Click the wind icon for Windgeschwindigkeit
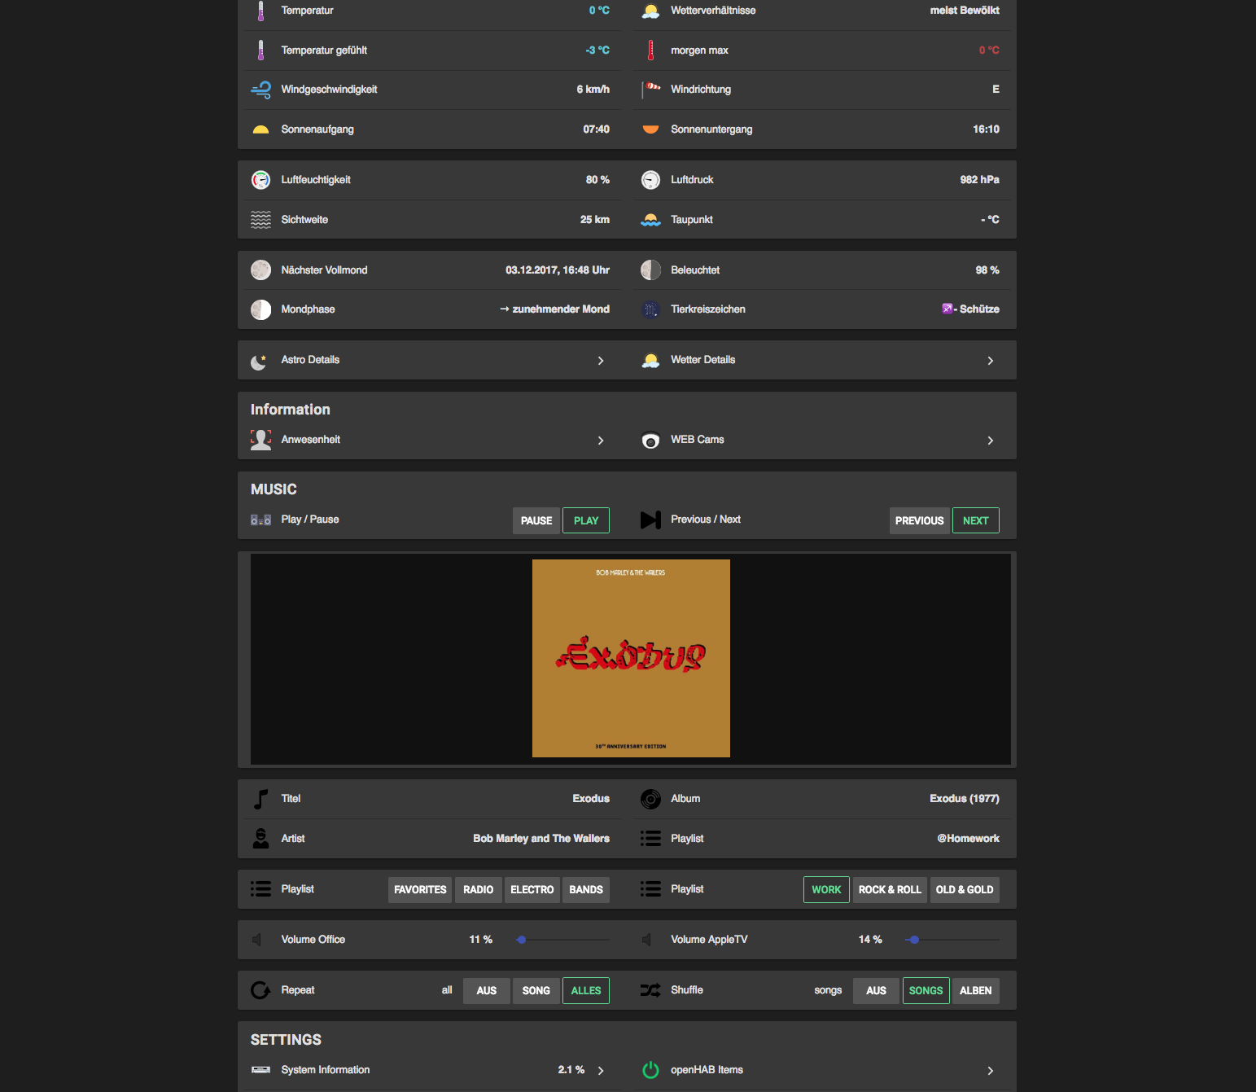 (260, 90)
